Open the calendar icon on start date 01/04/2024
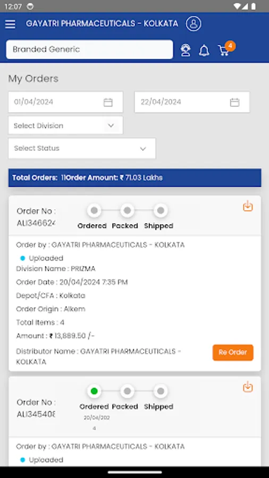269x478 pixels. [108, 102]
